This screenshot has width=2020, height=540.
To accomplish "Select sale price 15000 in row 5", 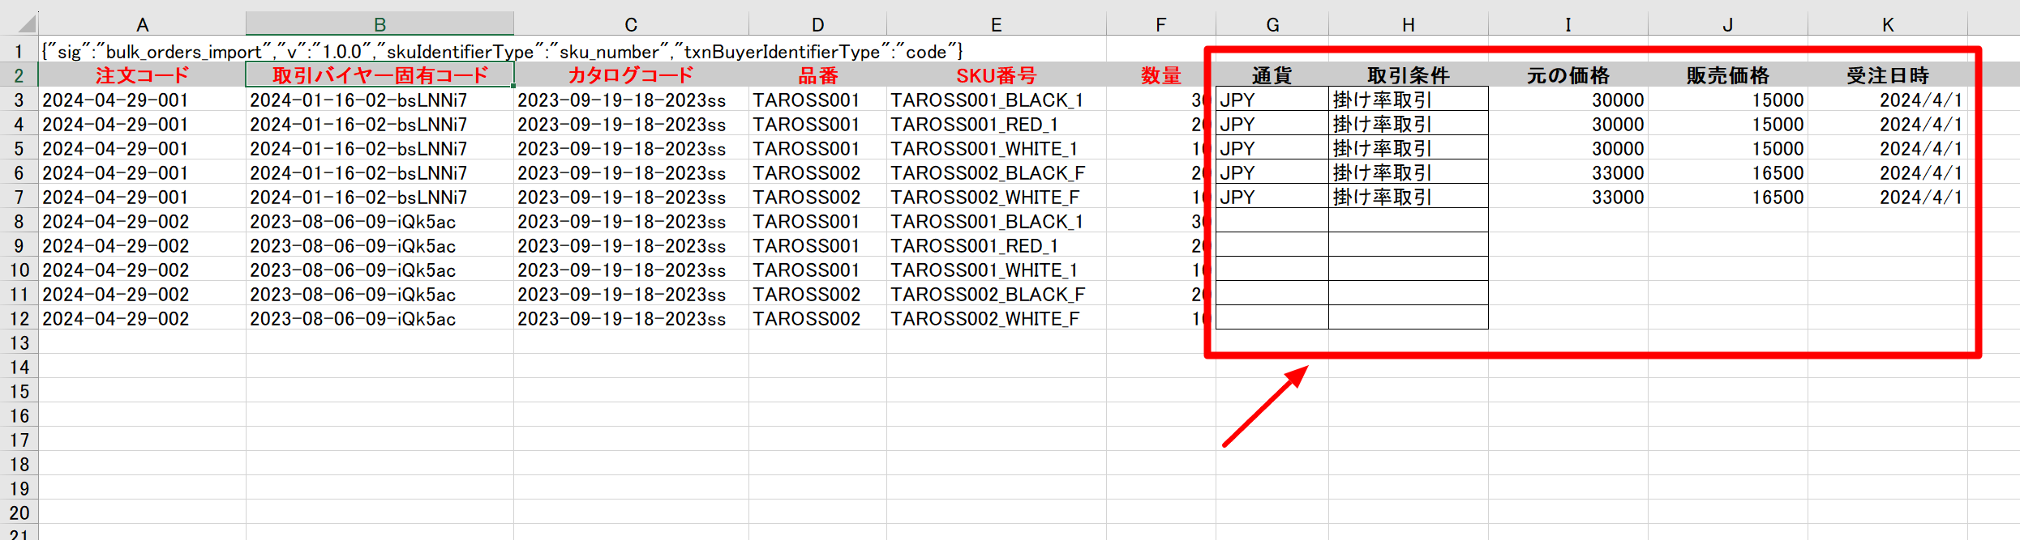I will [x=1728, y=149].
